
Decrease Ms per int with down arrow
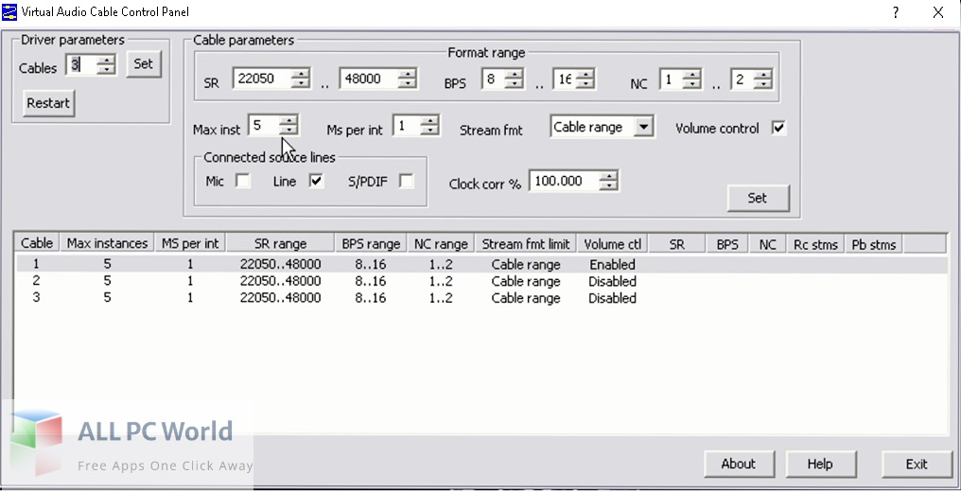(x=430, y=131)
